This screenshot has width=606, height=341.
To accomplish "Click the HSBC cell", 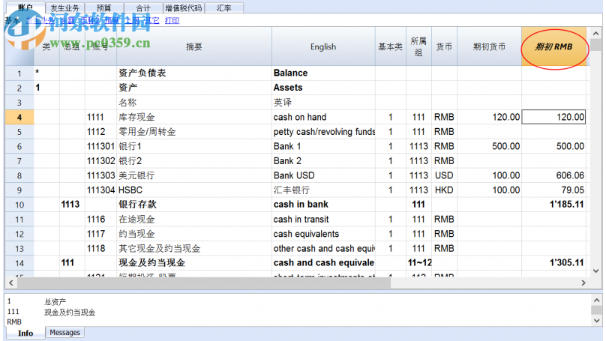I will [x=194, y=190].
